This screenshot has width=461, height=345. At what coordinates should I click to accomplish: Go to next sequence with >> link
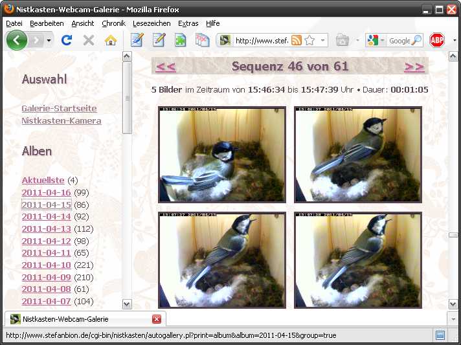pyautogui.click(x=414, y=66)
